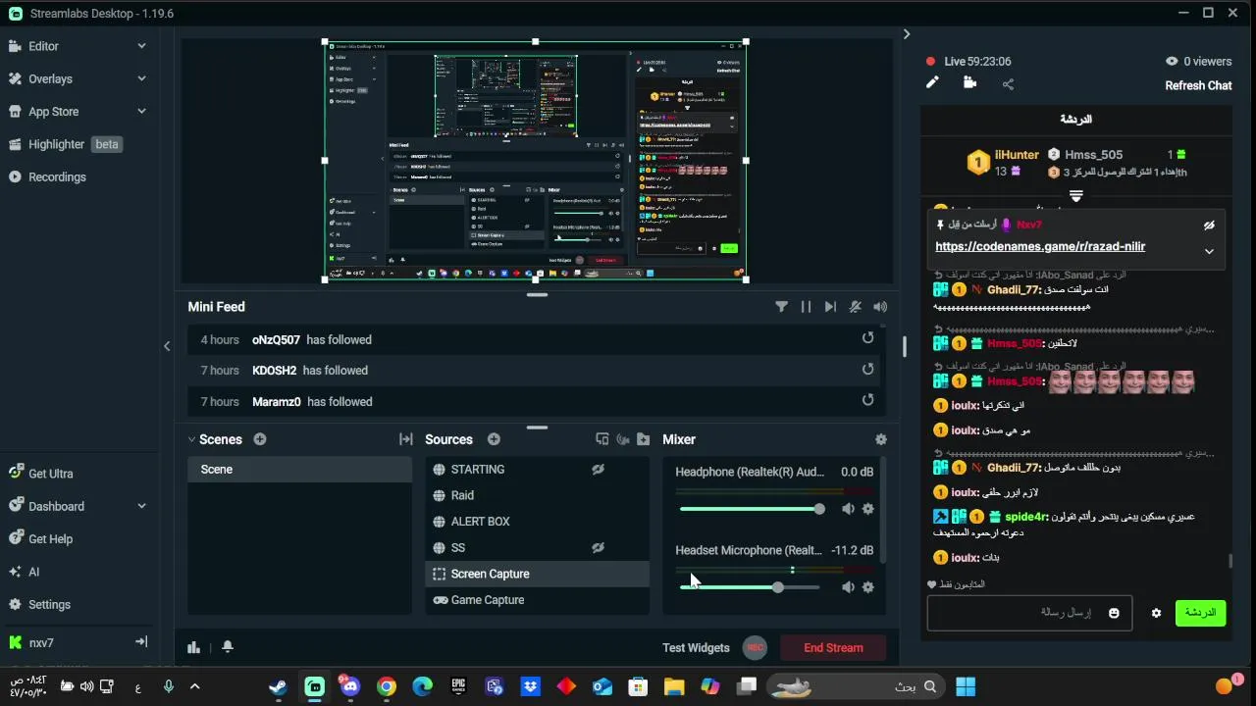Replay the oNzQ507 follow alert
Image resolution: width=1256 pixels, height=706 pixels.
[x=867, y=338]
